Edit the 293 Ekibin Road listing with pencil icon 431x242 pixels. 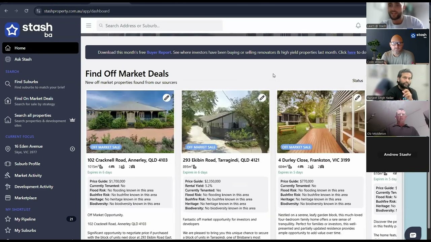(262, 98)
